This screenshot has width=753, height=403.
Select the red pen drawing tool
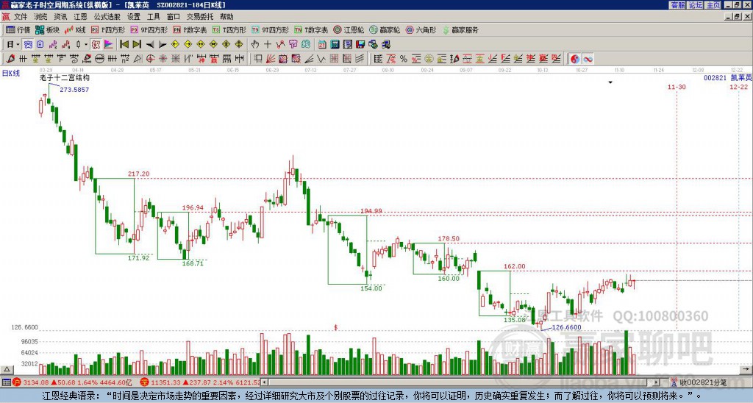coord(10,59)
